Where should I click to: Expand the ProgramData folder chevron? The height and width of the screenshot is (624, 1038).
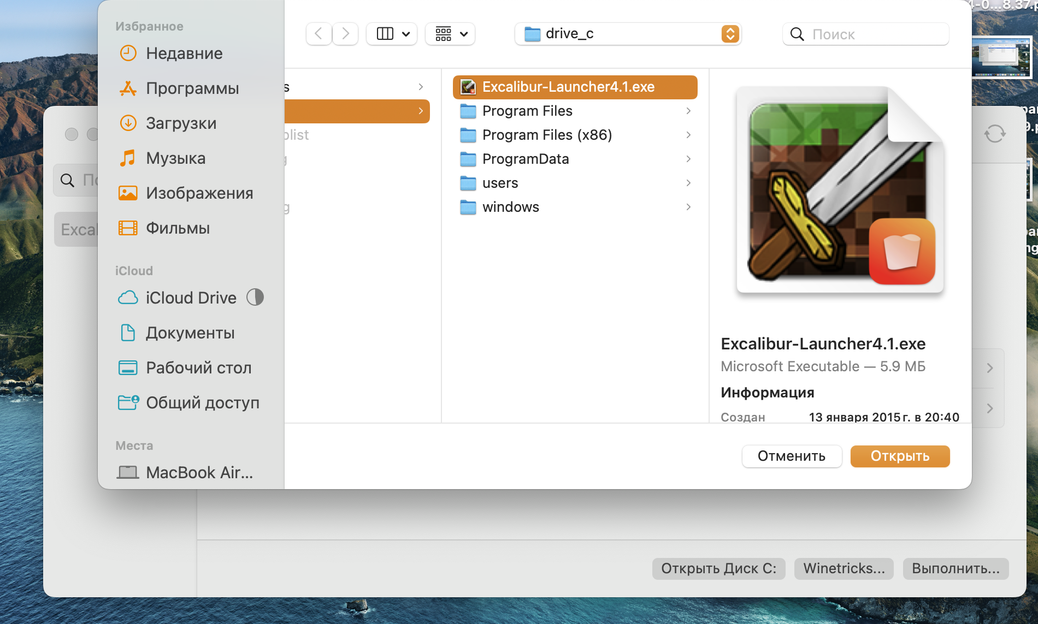click(688, 159)
